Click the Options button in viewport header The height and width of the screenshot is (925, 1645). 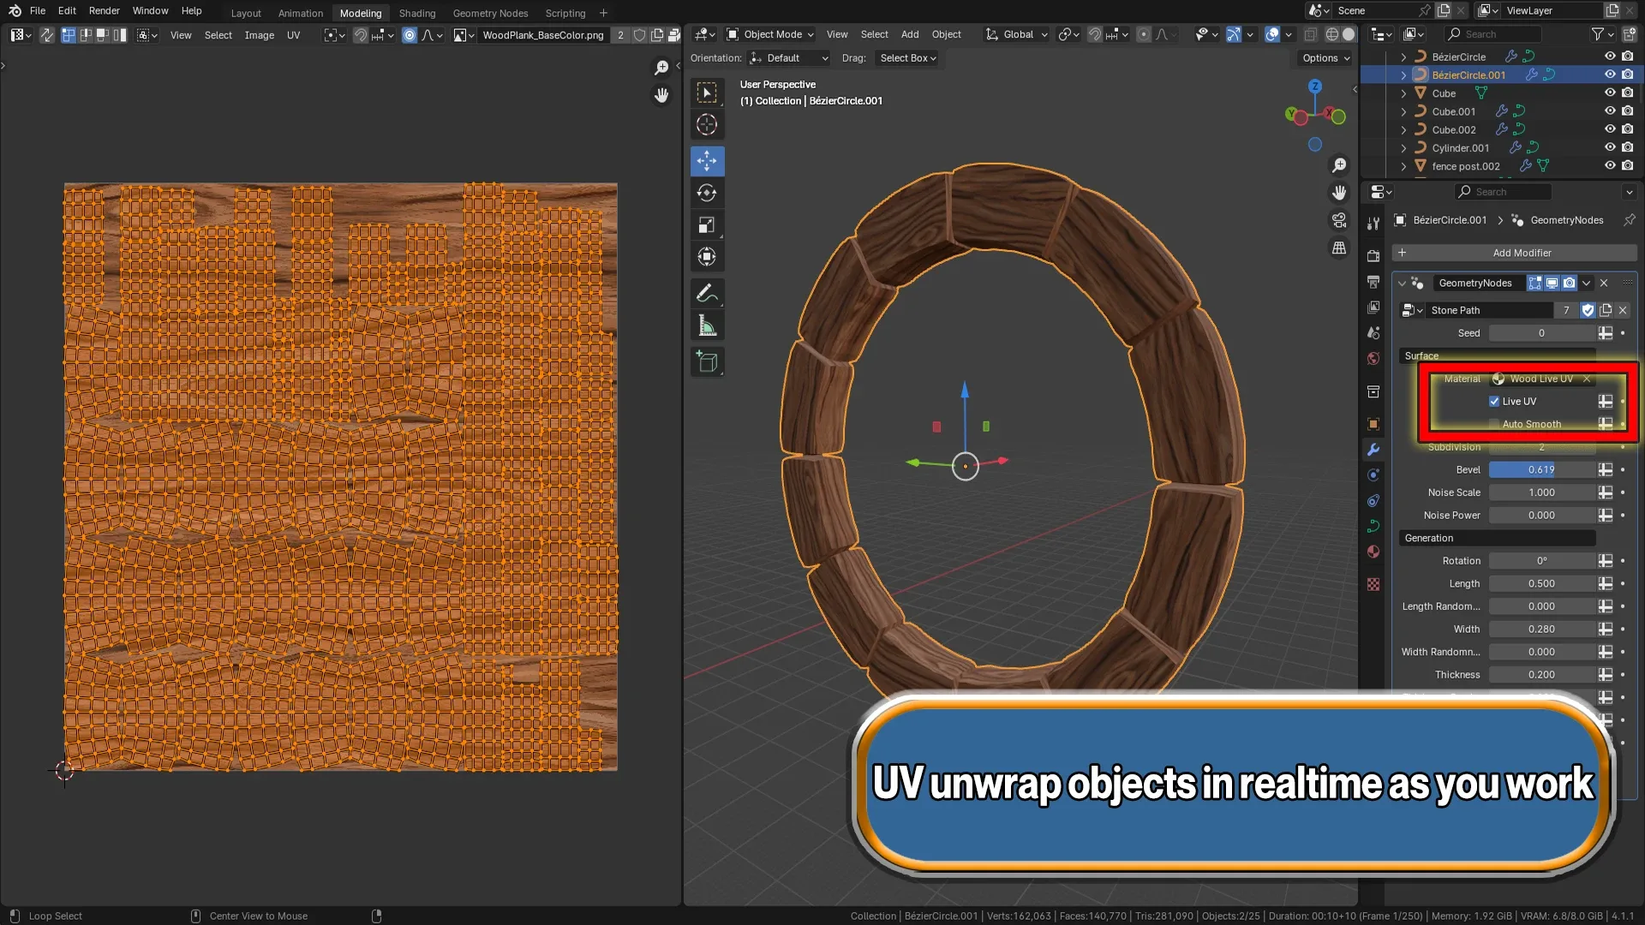(1323, 57)
